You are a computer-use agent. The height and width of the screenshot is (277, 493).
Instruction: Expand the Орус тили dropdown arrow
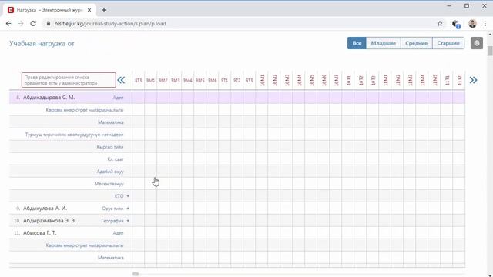click(128, 209)
